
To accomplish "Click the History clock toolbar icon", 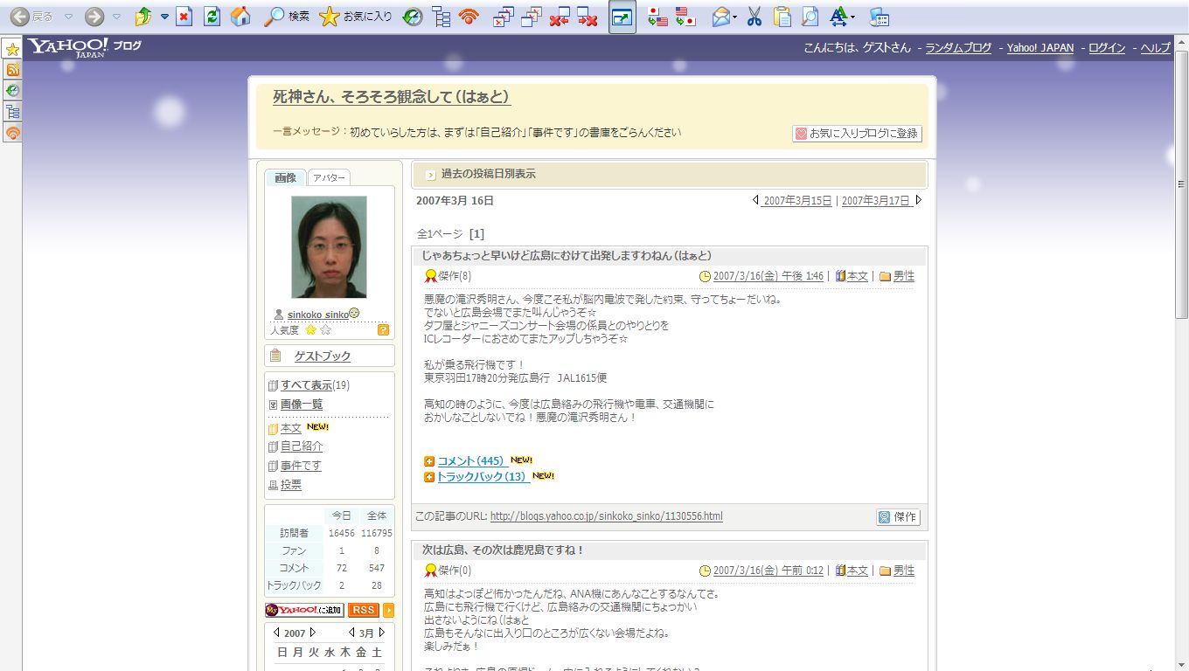I will (413, 17).
